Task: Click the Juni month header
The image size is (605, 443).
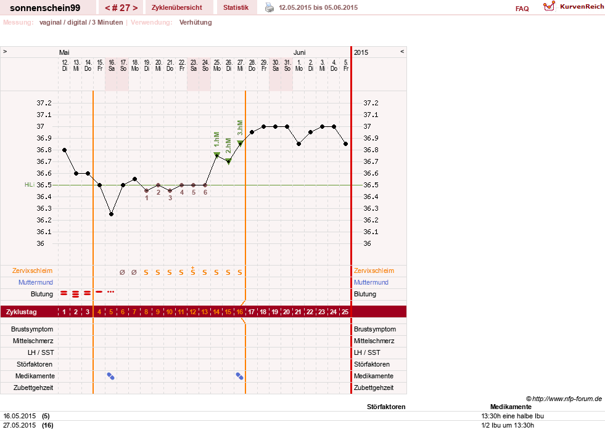Action: 299,52
